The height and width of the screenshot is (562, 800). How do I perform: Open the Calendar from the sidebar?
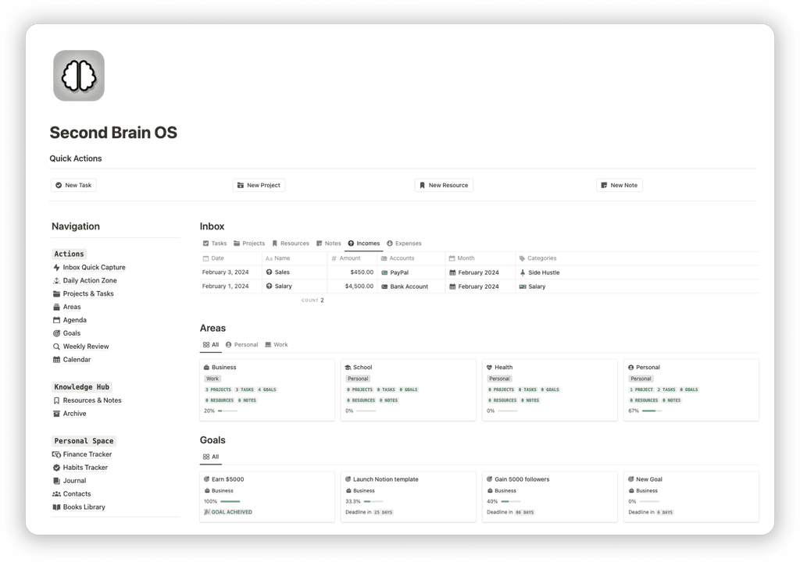pos(77,359)
